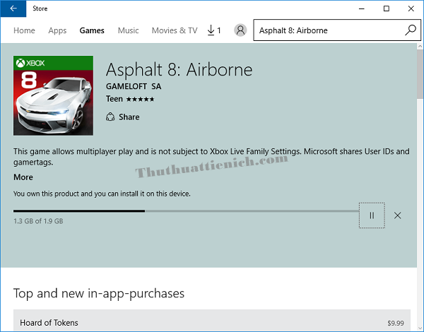Click the download progress bar
Screen dimensions: 424x332
coord(185,211)
